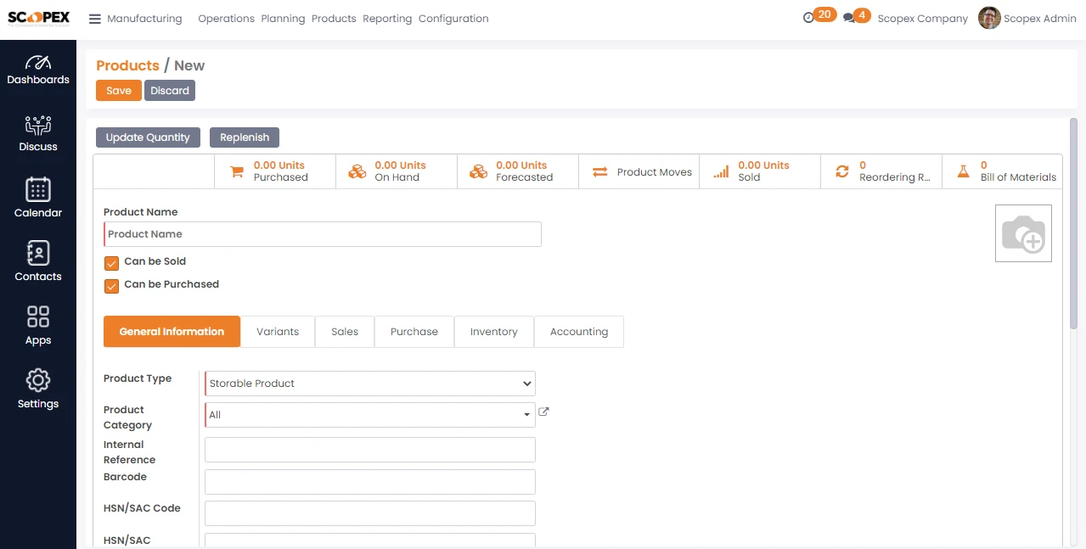Click the Forecasted cubes icon

(x=479, y=171)
